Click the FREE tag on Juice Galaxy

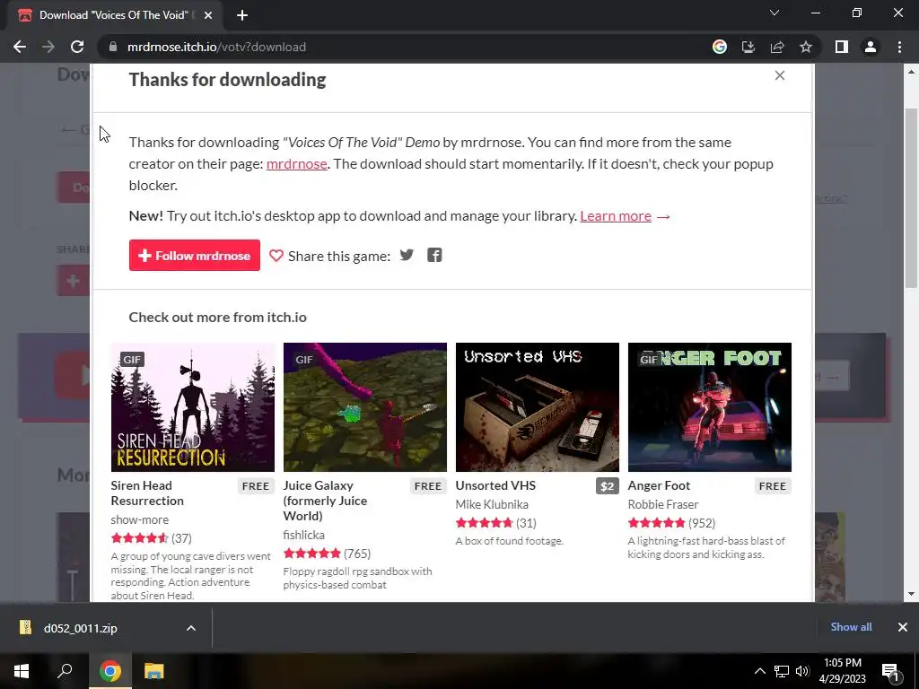(428, 486)
